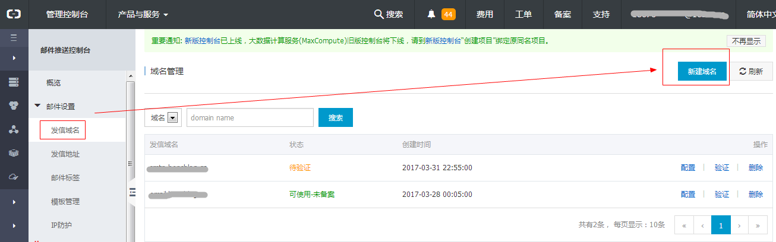
Task: Toggle the hamburger menu in the left rail
Action: [14, 37]
